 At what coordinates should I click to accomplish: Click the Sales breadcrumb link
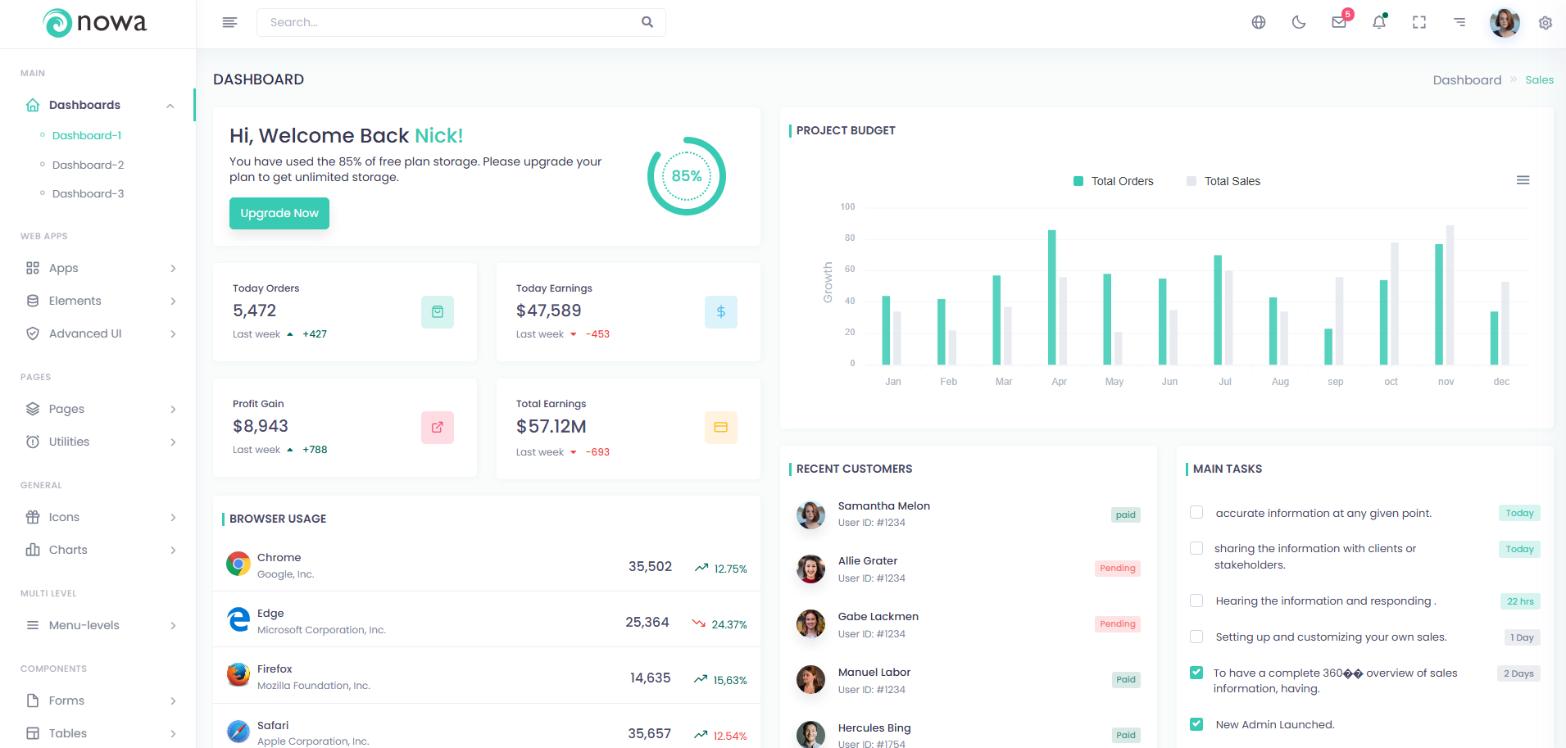1539,79
